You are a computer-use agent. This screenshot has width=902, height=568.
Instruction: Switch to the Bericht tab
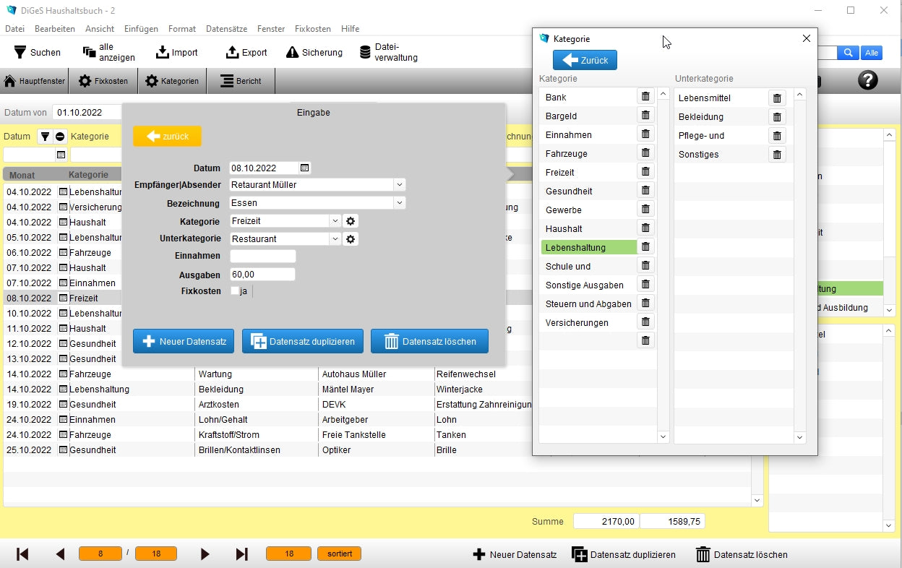(241, 81)
